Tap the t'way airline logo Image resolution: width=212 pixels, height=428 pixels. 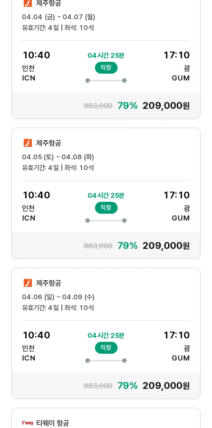28,423
